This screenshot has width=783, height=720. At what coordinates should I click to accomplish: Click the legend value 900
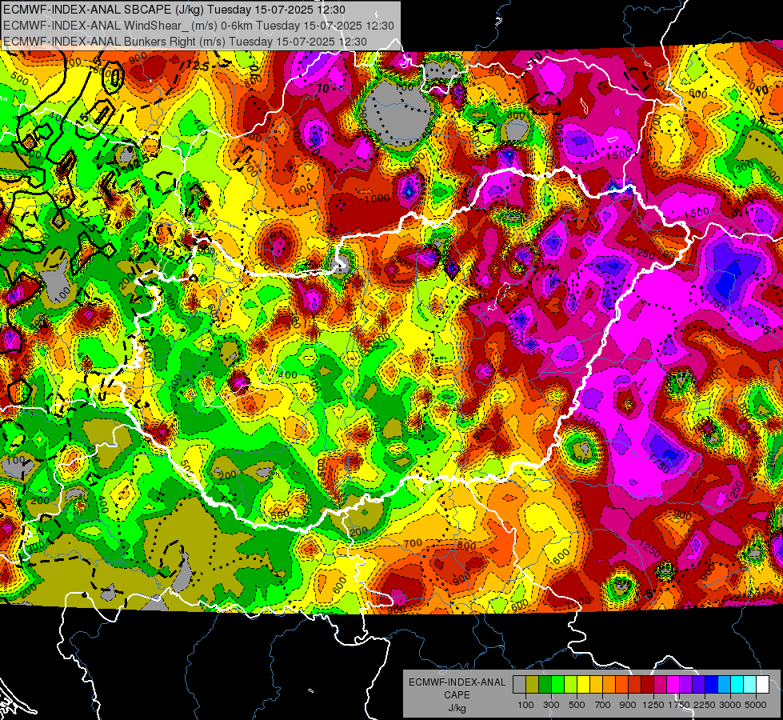click(628, 705)
